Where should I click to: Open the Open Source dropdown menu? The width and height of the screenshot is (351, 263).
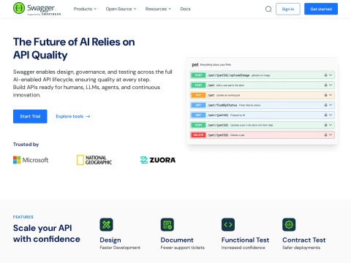click(x=121, y=9)
